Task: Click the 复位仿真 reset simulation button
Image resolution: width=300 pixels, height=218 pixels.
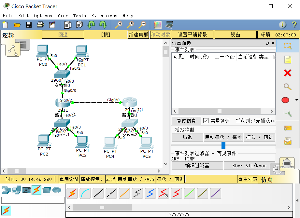Action: click(186, 120)
